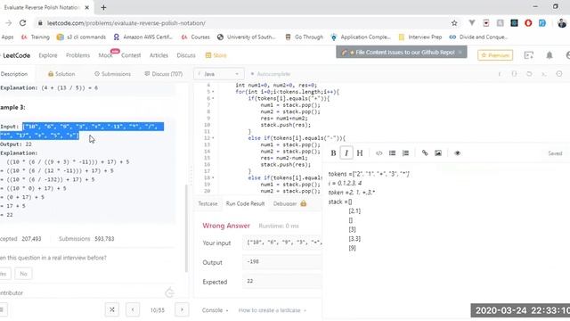The image size is (570, 321).
Task: Go to the Problems page
Action: (77, 55)
